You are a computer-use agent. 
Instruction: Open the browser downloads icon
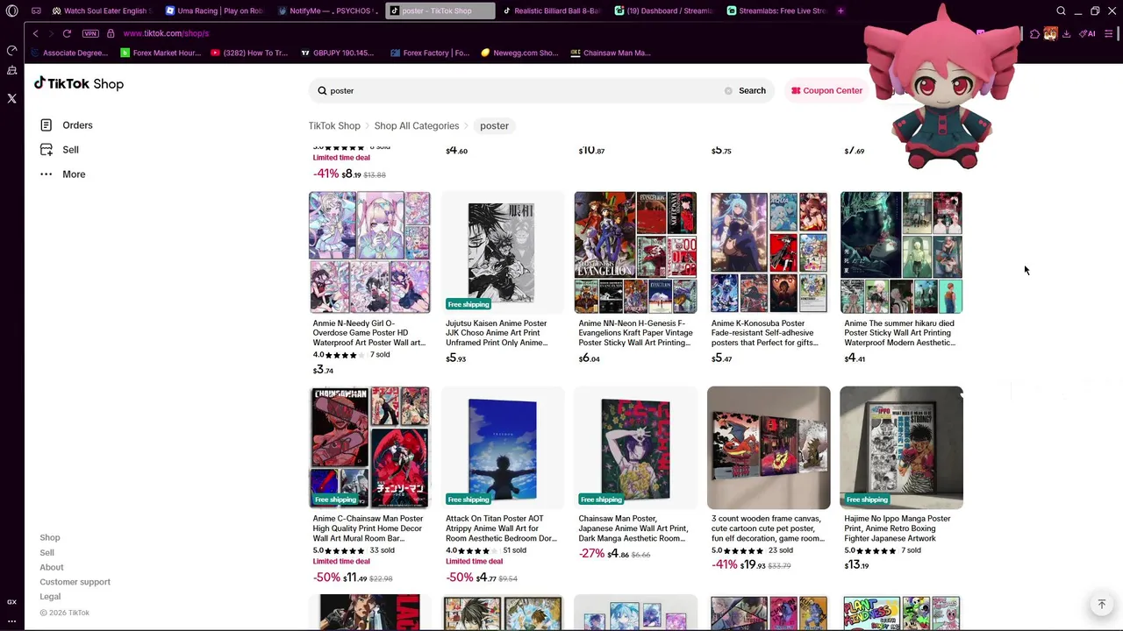pyautogui.click(x=1066, y=33)
